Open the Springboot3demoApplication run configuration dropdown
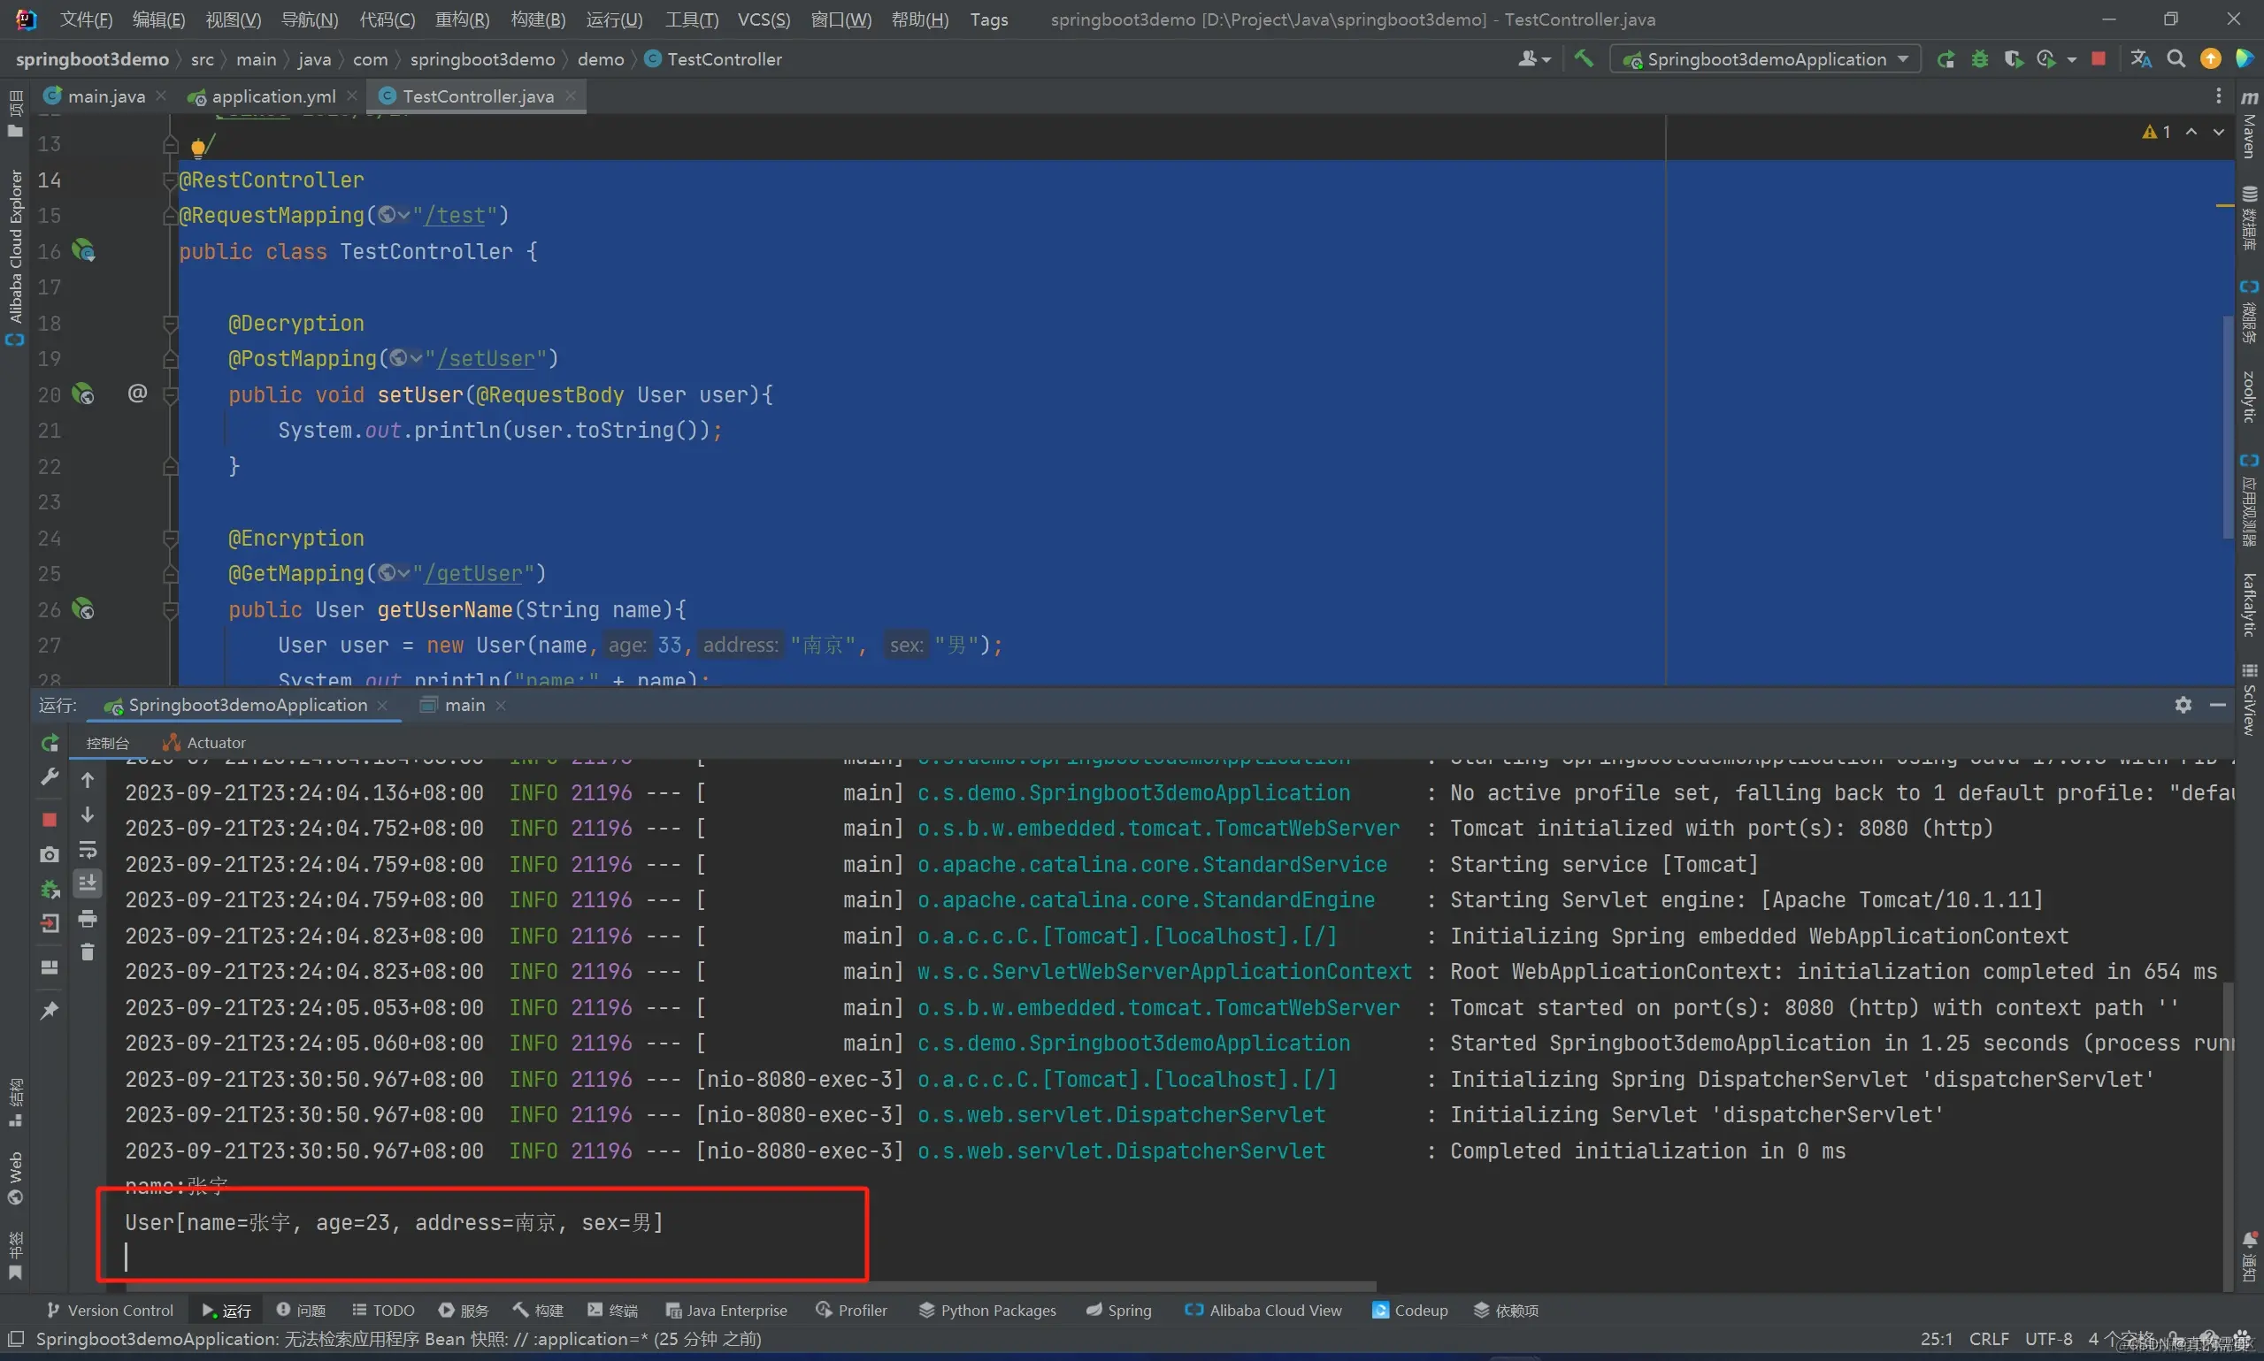 tap(1765, 58)
